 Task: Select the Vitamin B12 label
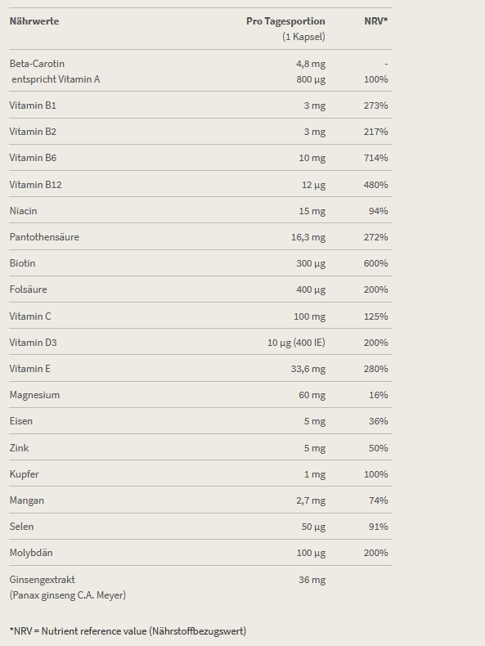35,185
